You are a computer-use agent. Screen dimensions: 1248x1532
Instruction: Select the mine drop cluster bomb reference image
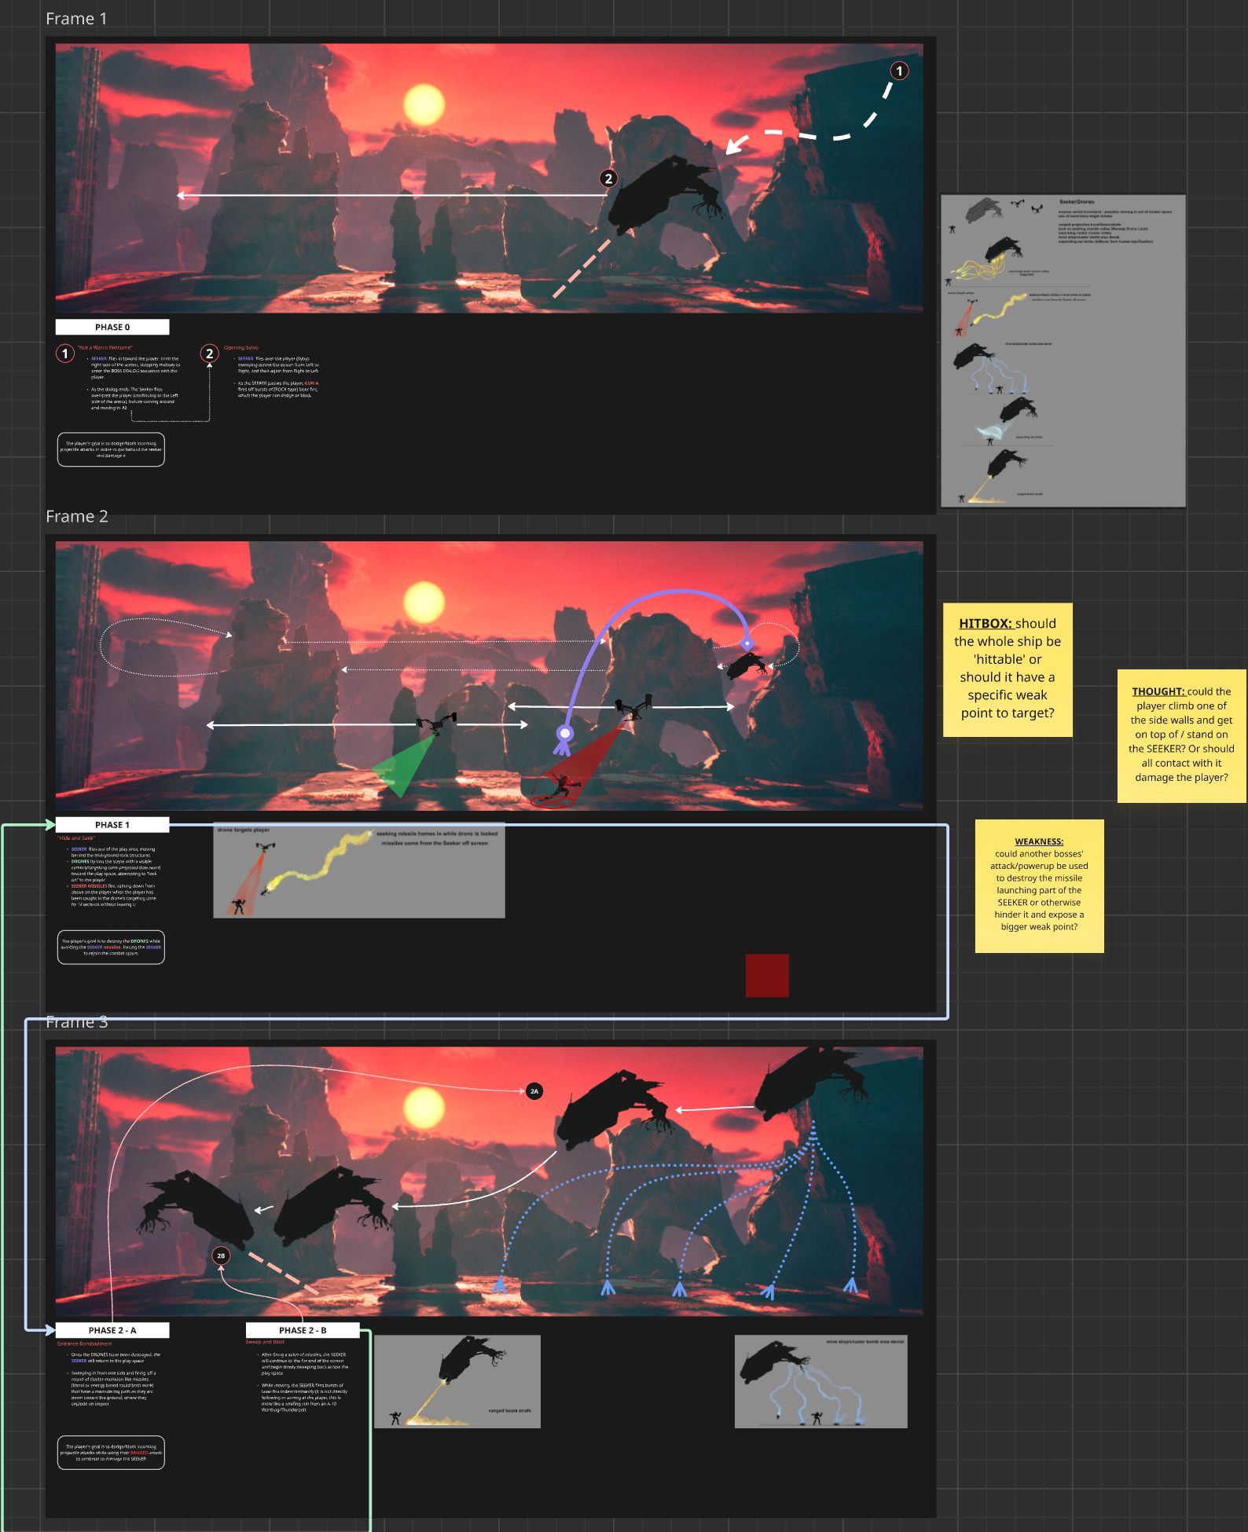[820, 1381]
